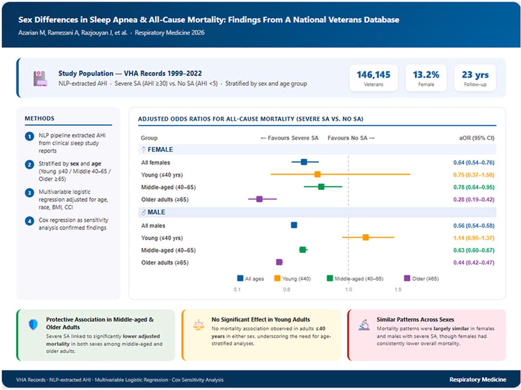Screen dimensions: 521x390
Task: Click the aOR value '0.44 (0.42–0.47)'
Action: click(x=474, y=263)
